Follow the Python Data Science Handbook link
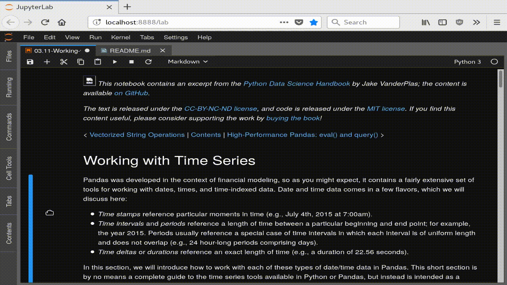The width and height of the screenshot is (507, 285). point(297,84)
